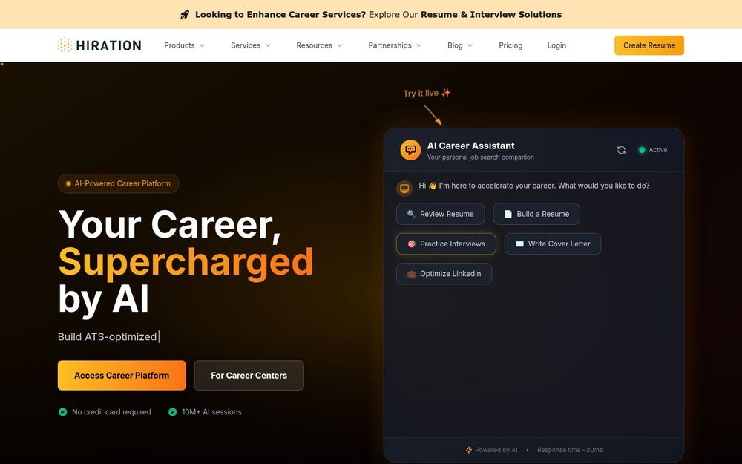Choose the Optimize LinkedIn option

[444, 274]
